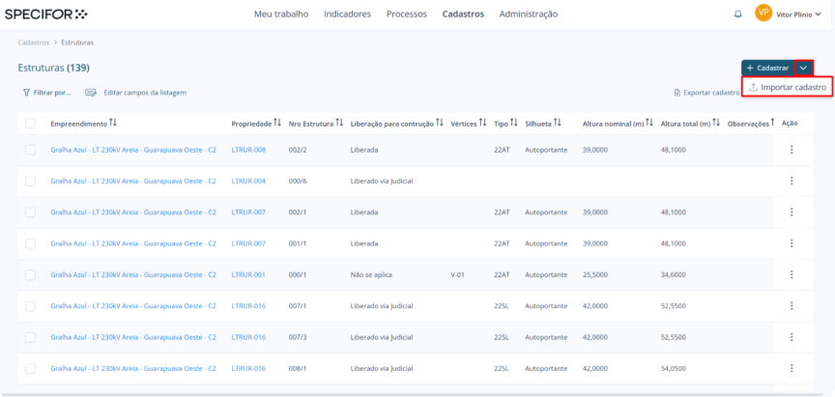Screen dimensions: 835x397
Task: Open row actions for structure 001/1
Action: click(x=792, y=243)
